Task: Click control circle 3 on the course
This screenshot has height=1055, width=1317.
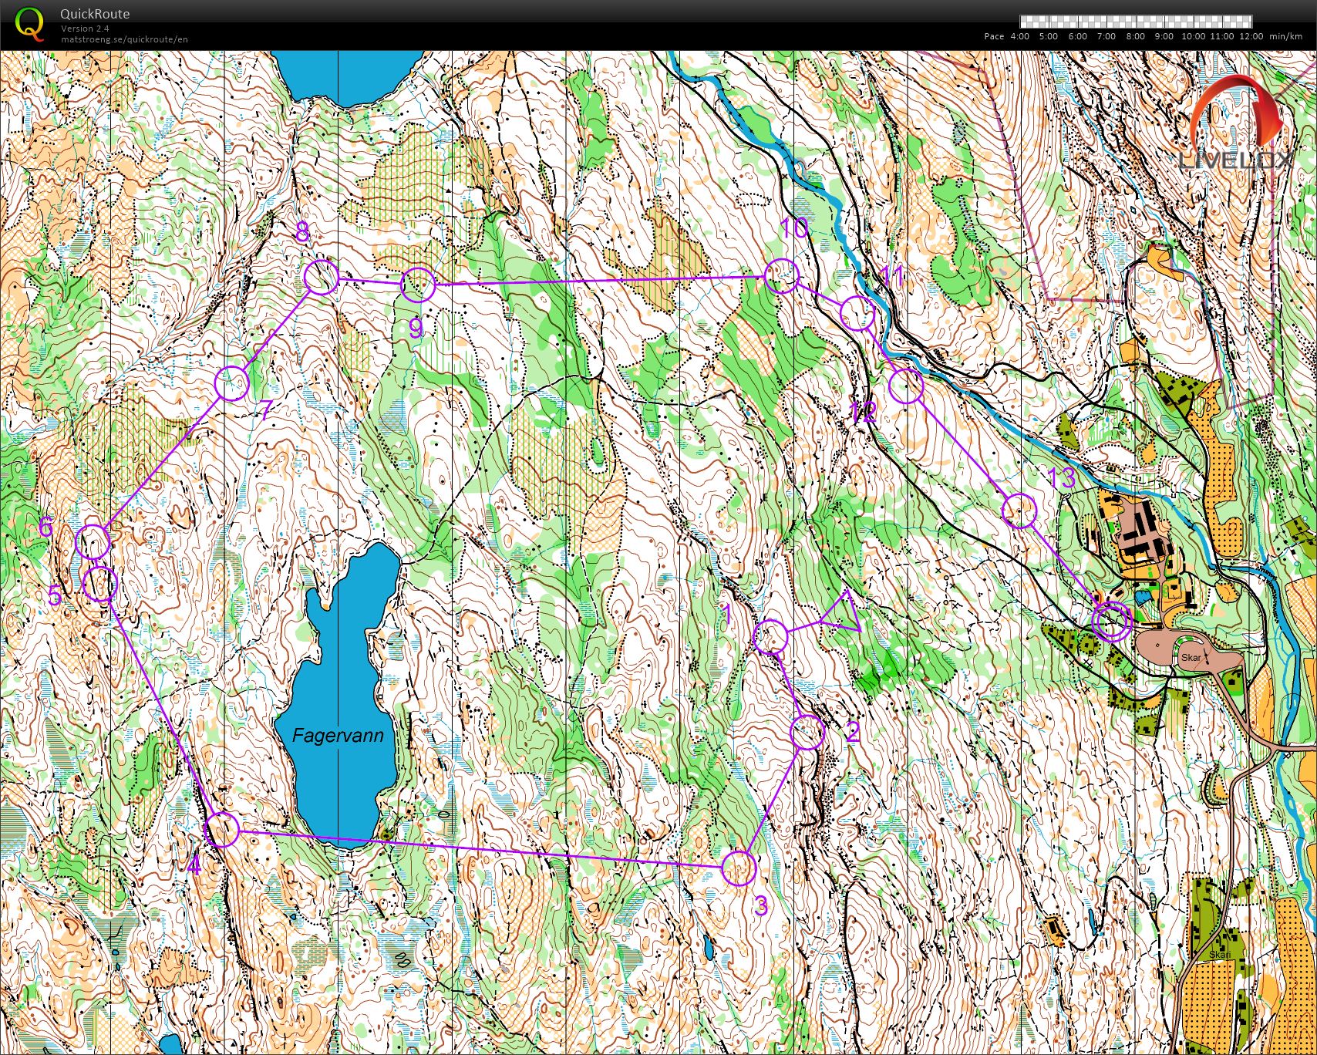Action: point(739,868)
